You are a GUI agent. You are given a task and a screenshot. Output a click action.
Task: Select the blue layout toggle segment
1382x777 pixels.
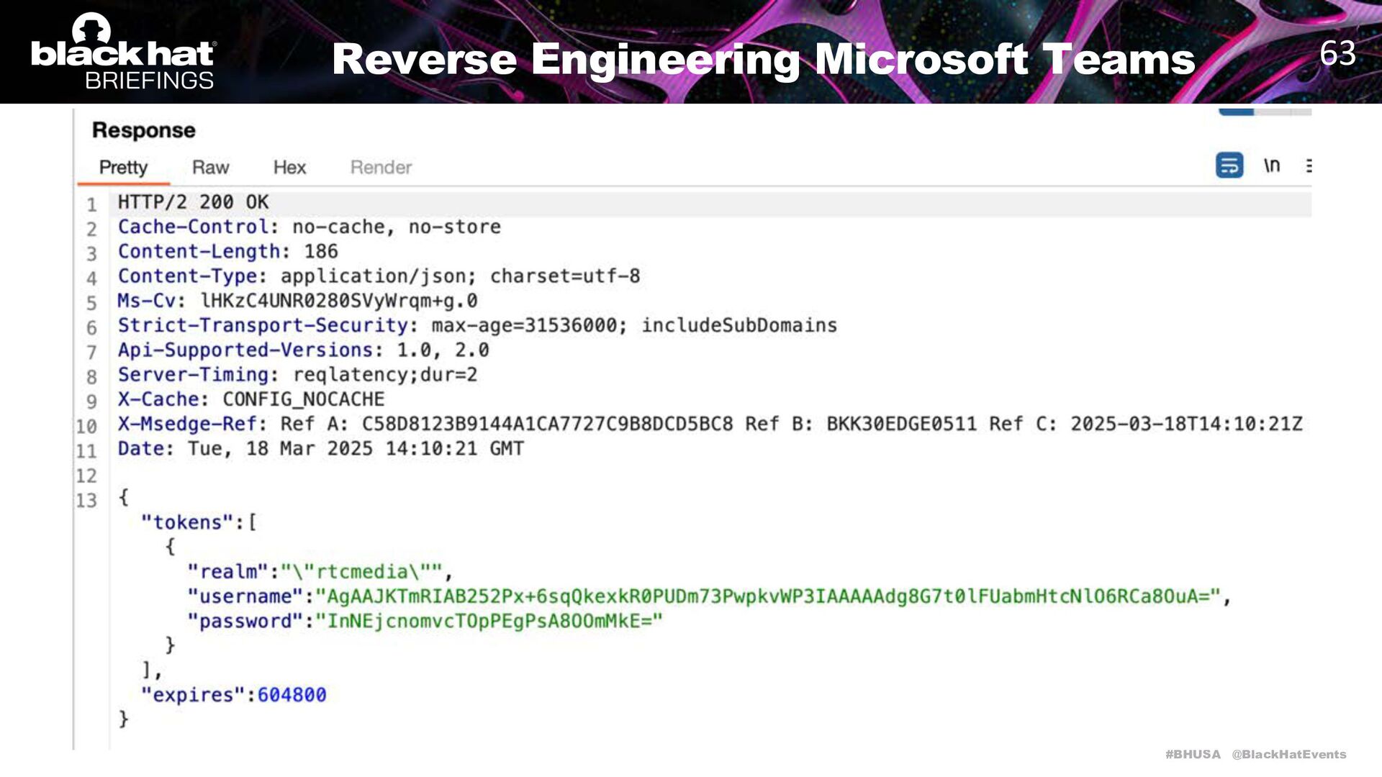1236,112
